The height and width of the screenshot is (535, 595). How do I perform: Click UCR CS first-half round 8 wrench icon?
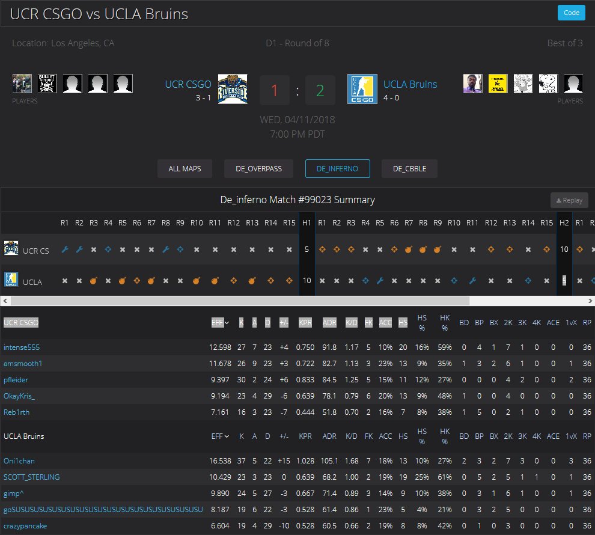click(166, 249)
